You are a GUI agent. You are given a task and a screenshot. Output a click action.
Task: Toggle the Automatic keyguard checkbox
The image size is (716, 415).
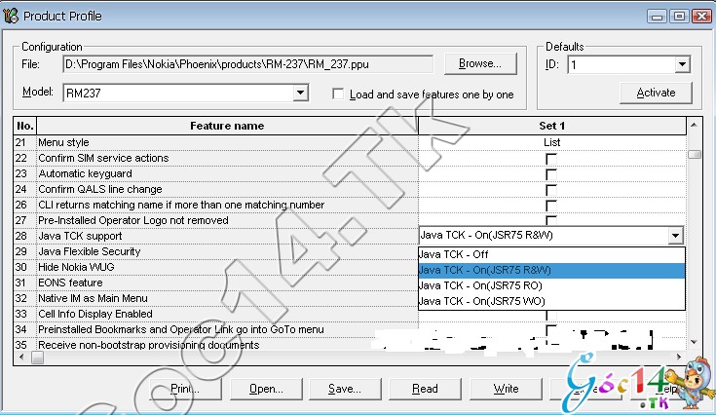pos(551,174)
